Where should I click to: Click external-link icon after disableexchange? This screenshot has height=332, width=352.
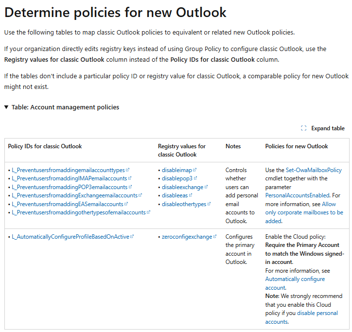point(206,187)
